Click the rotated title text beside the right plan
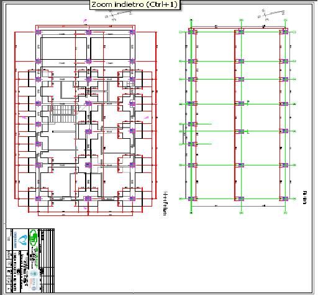 tap(304, 197)
